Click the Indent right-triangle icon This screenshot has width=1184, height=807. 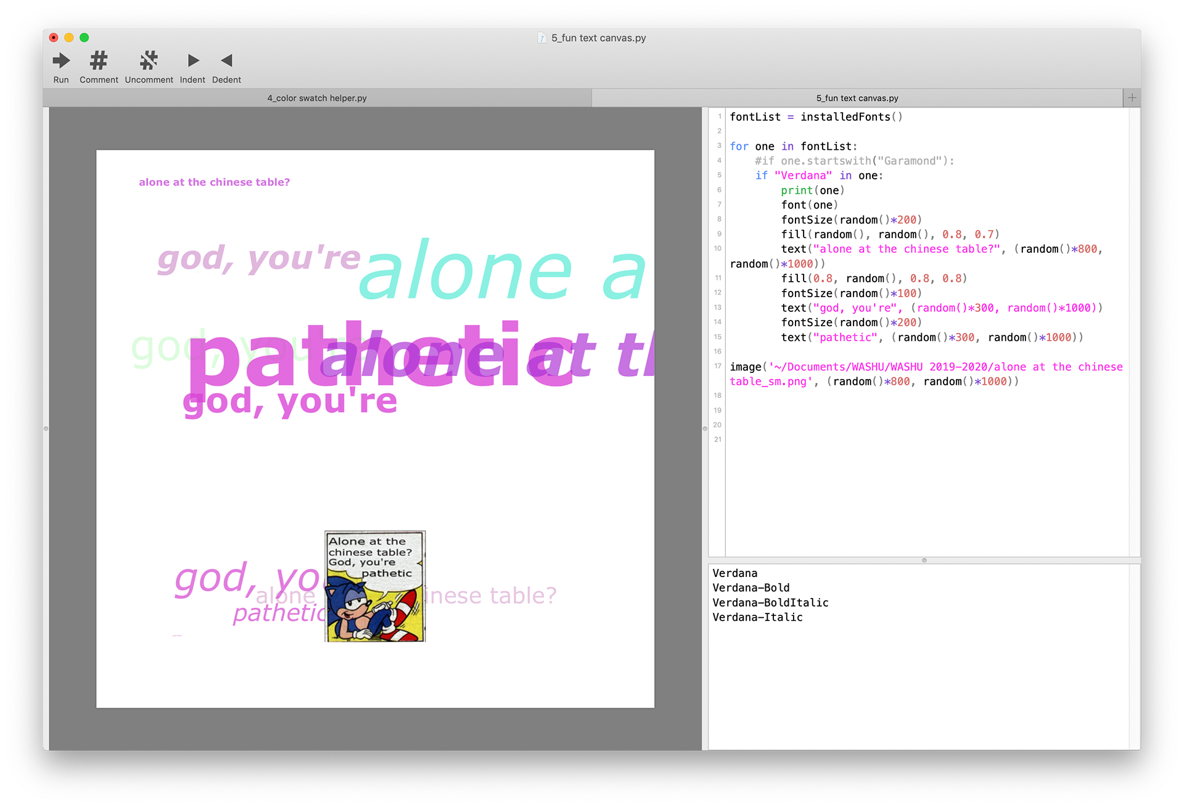click(193, 60)
